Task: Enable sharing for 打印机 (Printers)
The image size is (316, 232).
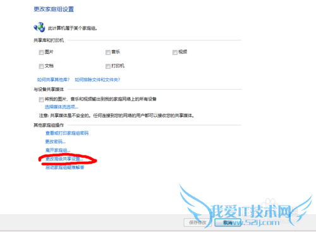Action: point(108,66)
